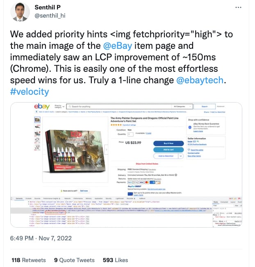The width and height of the screenshot is (255, 267).
Task: Click the eBay logo in the embedded page
Action: [42, 106]
